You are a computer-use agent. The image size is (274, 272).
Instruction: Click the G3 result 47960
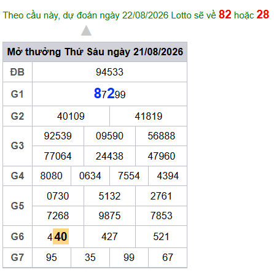point(162,156)
